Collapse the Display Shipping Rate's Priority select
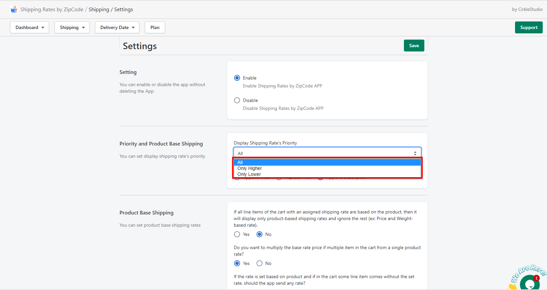 [327, 153]
